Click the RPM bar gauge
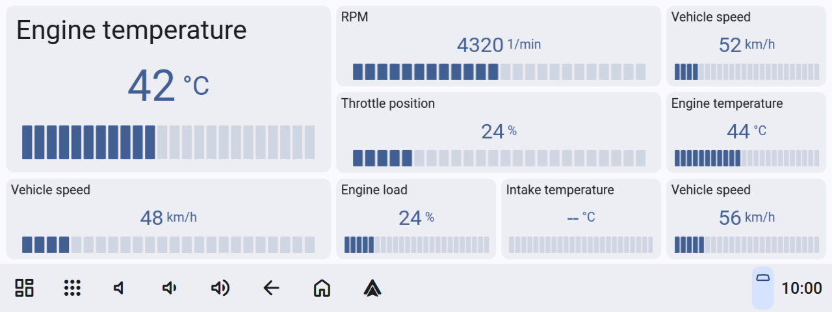832x312 pixels. 499,71
